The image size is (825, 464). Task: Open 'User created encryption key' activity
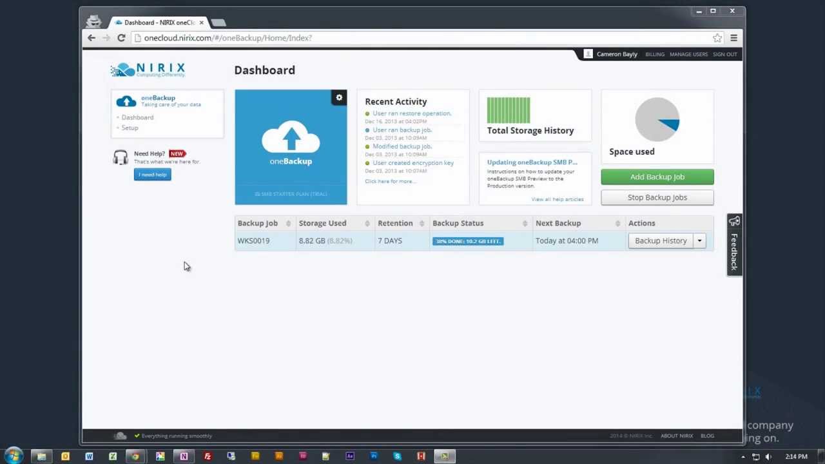pos(413,163)
